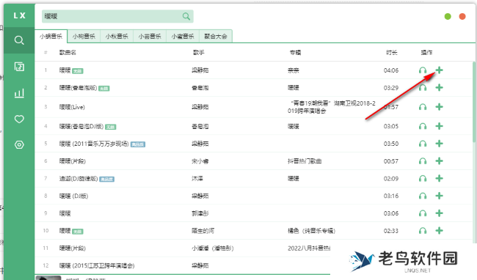
Task: Switch to the 小蜜音乐 source tab
Action: tap(183, 37)
